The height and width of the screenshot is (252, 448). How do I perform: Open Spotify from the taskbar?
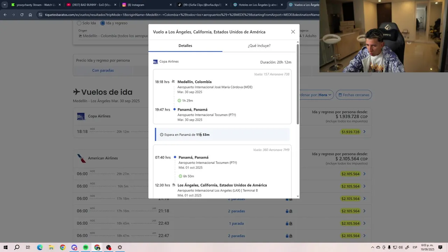pos(86,247)
